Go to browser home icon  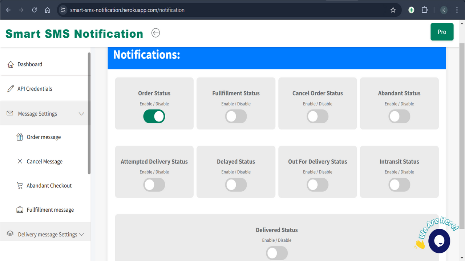[47, 10]
